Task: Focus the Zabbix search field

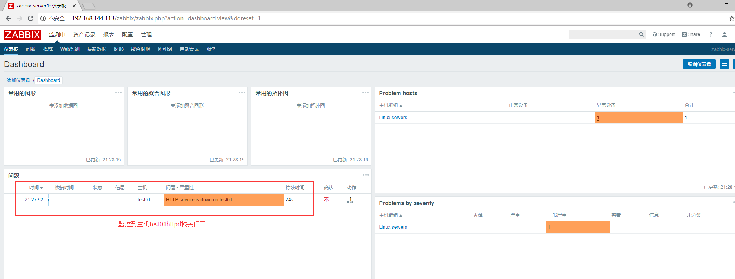Action: 603,34
